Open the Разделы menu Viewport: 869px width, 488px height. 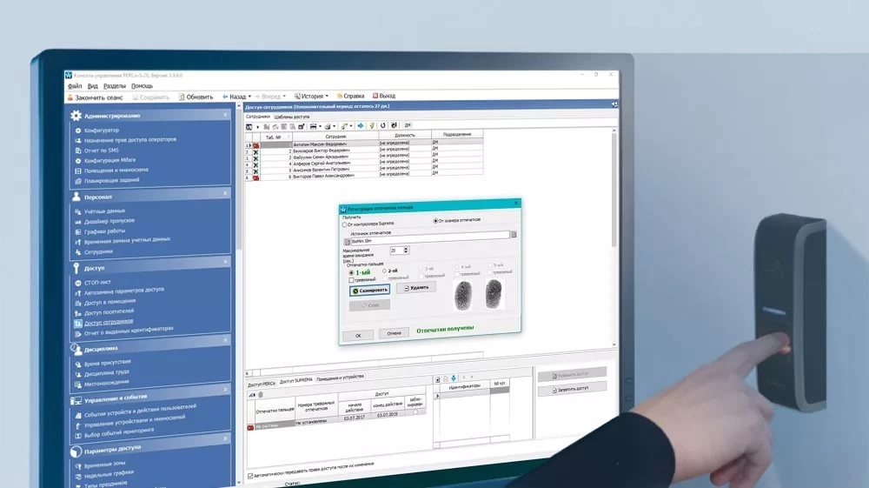coord(114,86)
